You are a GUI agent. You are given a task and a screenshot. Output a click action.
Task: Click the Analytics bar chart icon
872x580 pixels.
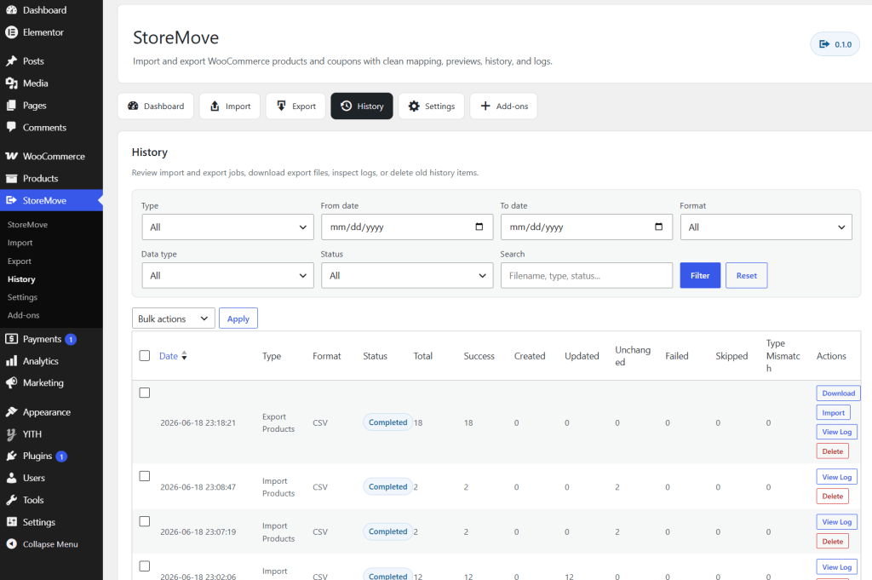pos(11,361)
